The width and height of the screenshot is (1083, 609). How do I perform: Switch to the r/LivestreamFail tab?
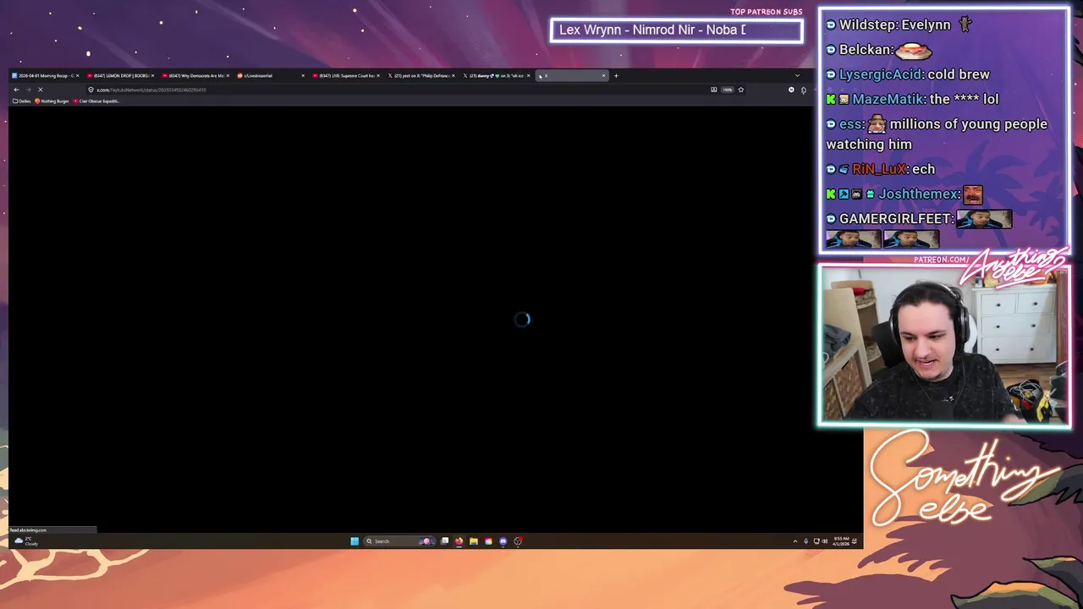[269, 76]
